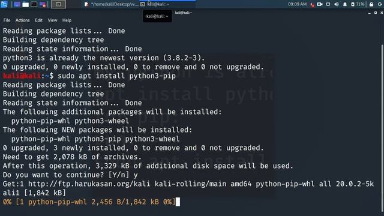Click the battery 71% indicator
The image size is (384, 216).
tap(358, 4)
